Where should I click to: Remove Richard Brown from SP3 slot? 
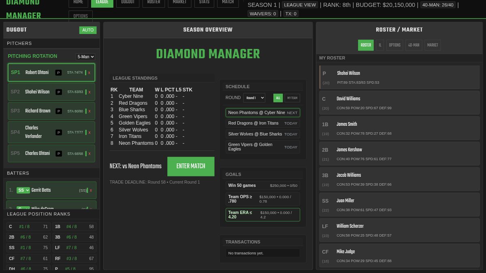click(89, 111)
